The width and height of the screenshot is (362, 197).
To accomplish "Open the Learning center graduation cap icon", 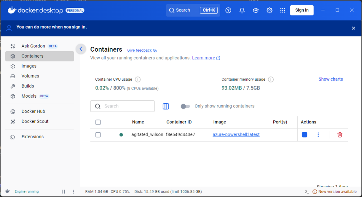I will point(256,10).
